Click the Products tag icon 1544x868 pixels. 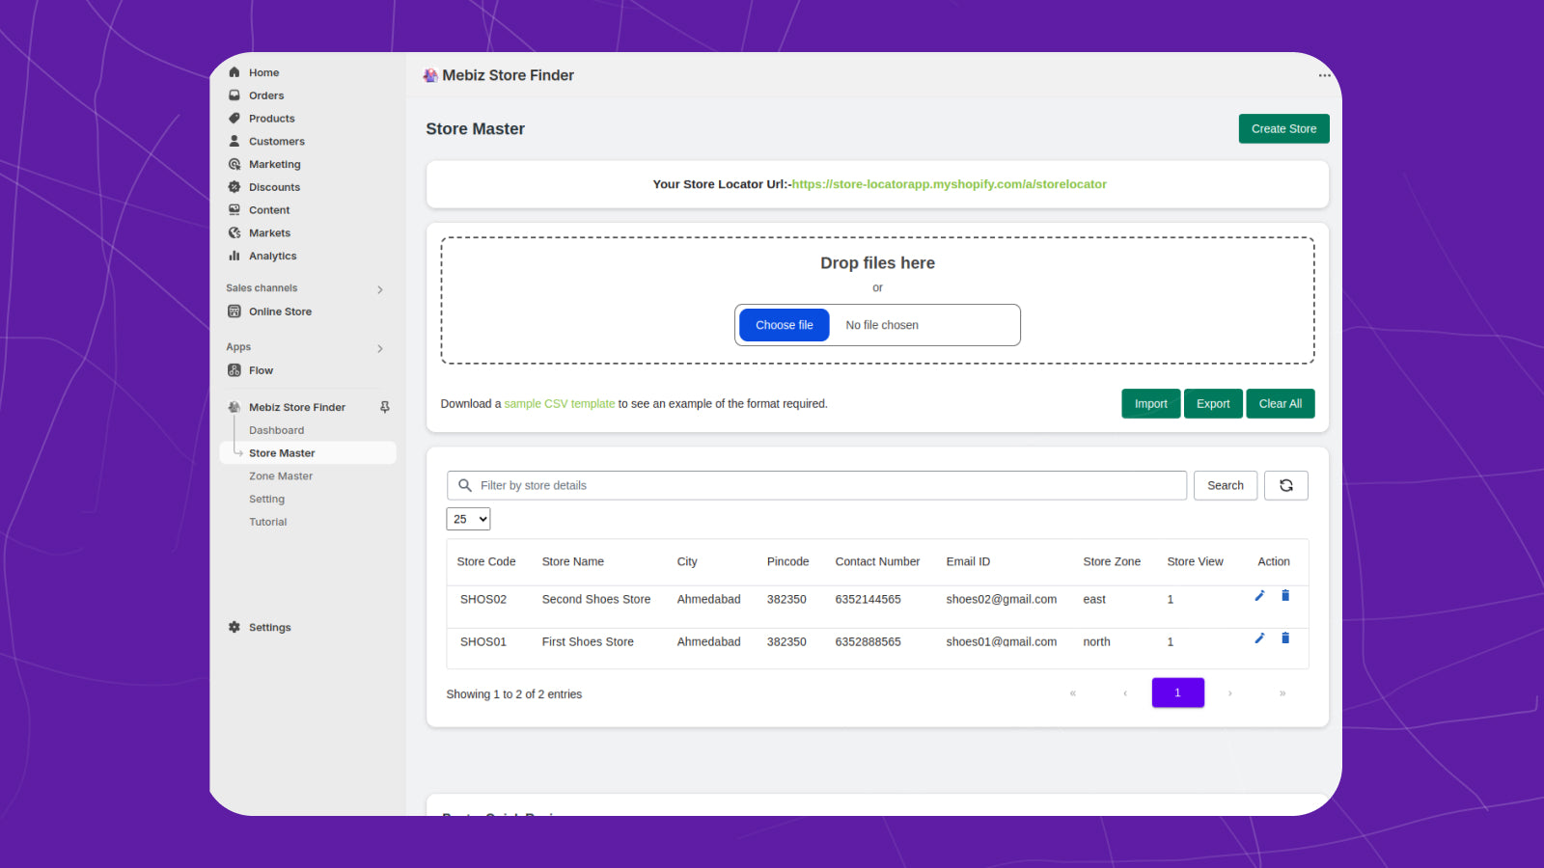pos(234,119)
